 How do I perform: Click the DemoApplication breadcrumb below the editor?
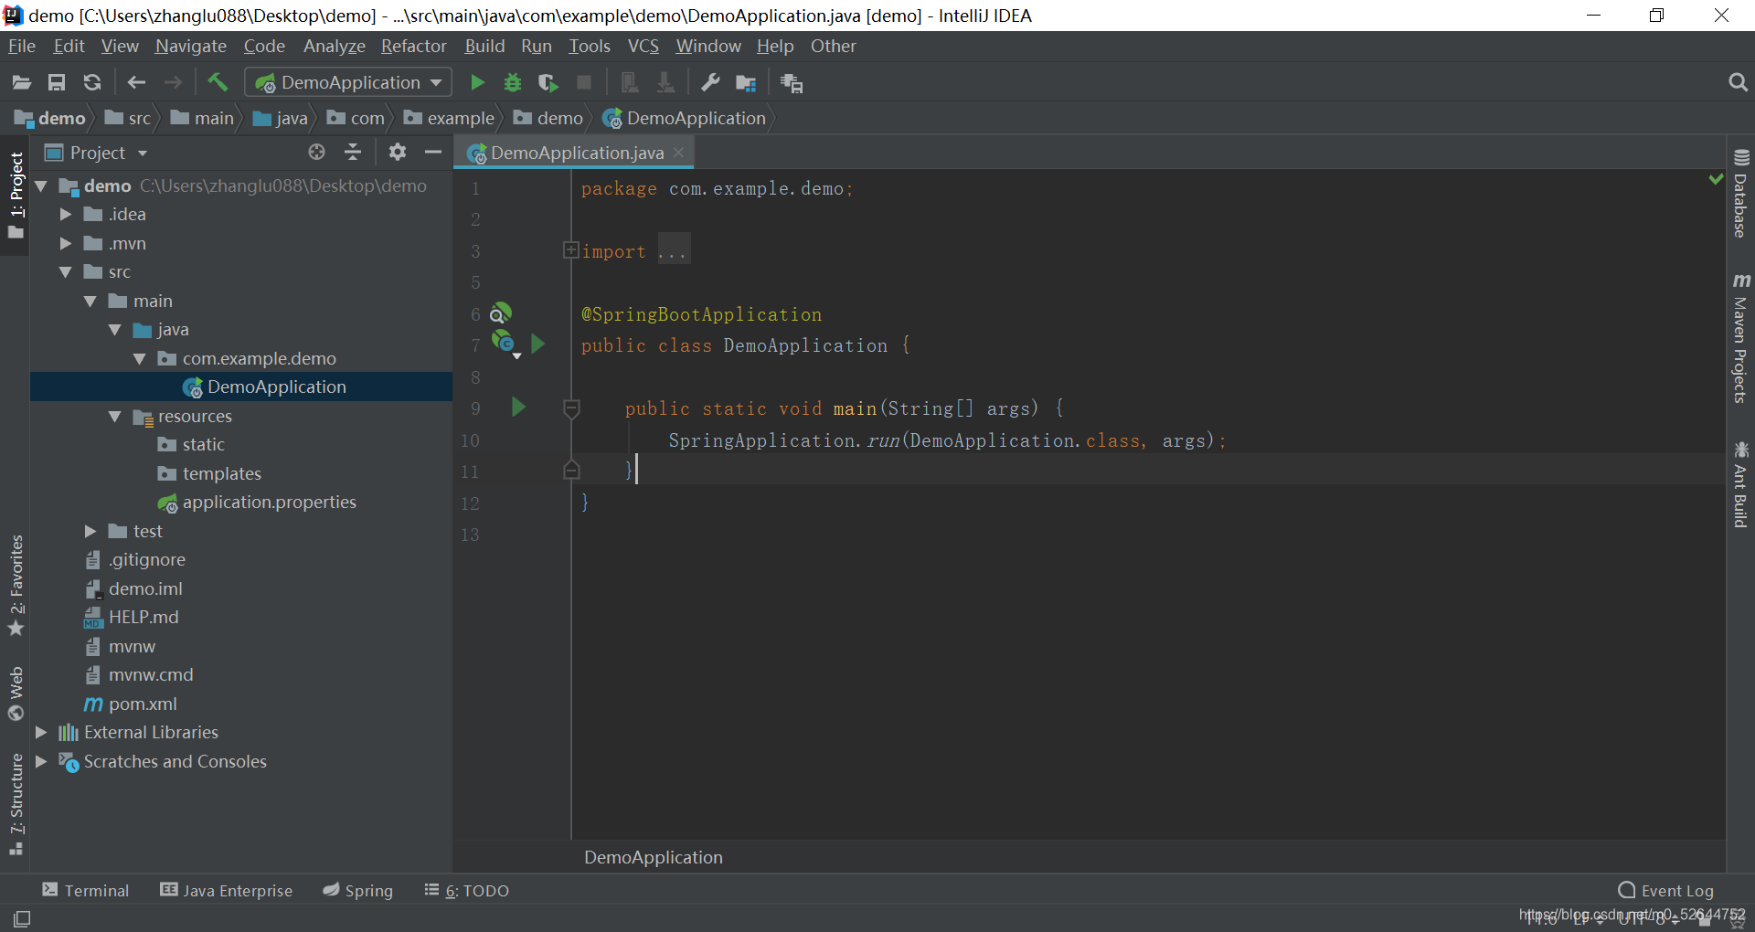pos(654,857)
